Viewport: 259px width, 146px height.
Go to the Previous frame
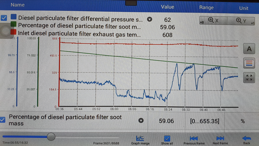[x=194, y=140]
